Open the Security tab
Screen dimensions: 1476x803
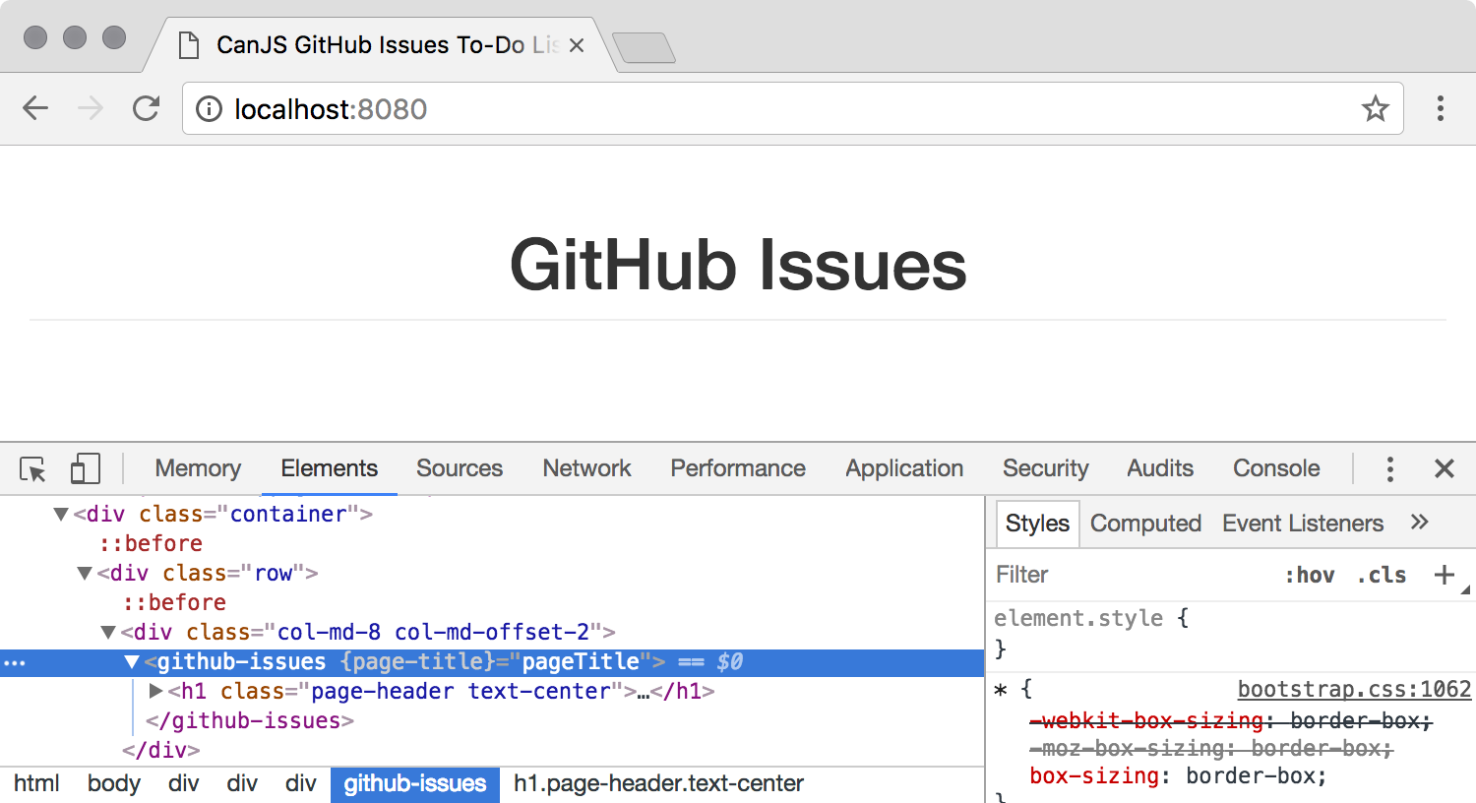click(1045, 468)
